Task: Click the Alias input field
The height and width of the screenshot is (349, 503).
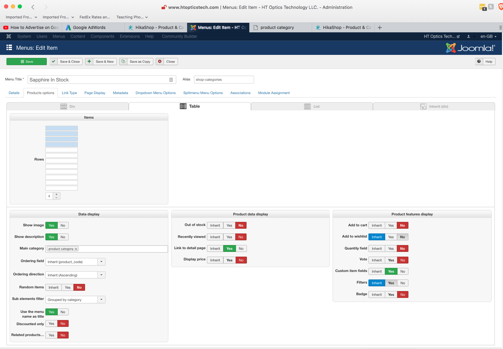Action: pos(224,80)
